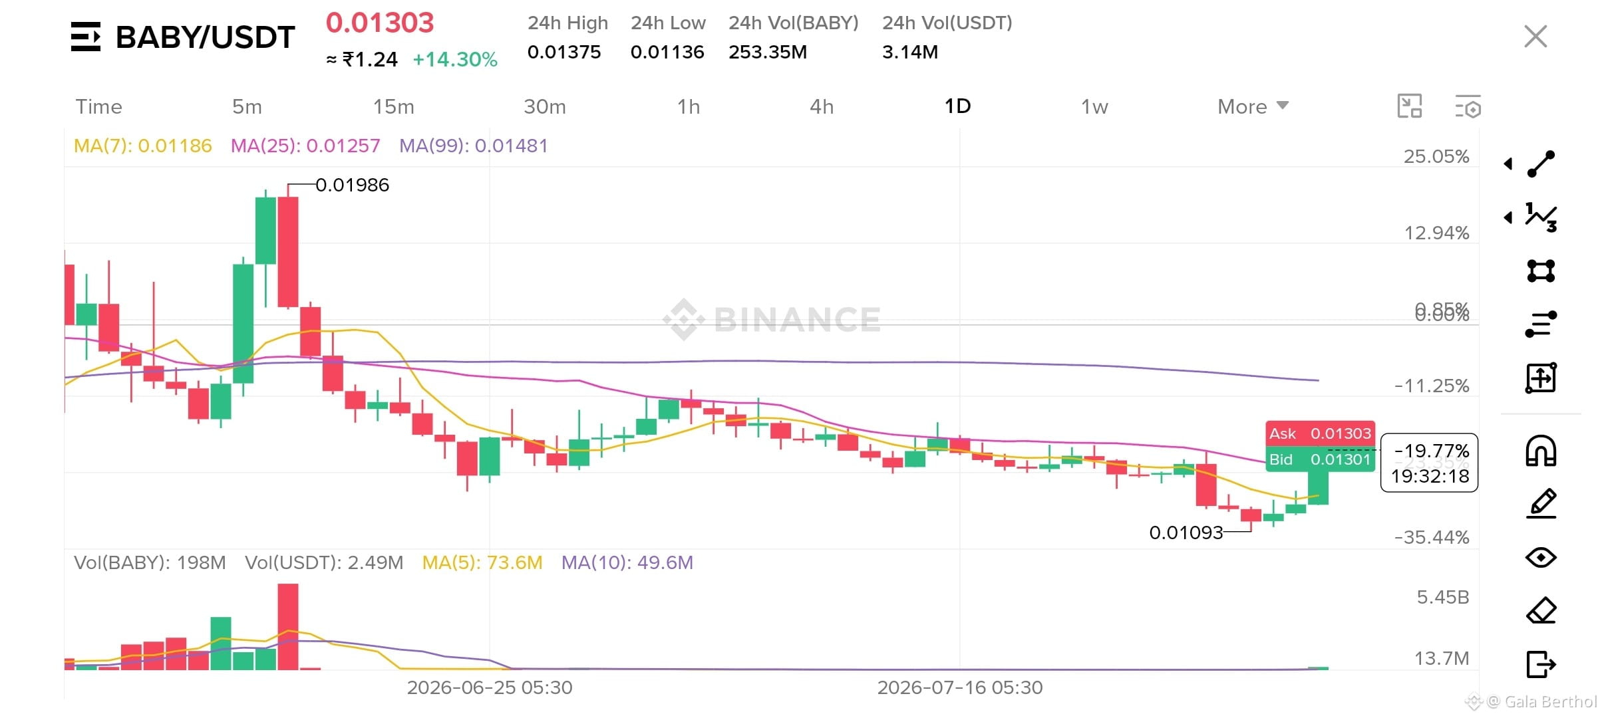Click the 25.05% axis label
1602x718 pixels.
point(1436,156)
